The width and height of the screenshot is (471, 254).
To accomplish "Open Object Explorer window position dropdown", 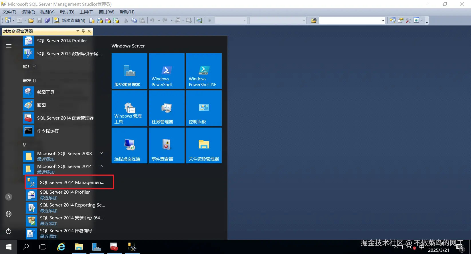I will 78,31.
